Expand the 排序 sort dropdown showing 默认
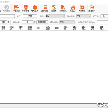 55,16
